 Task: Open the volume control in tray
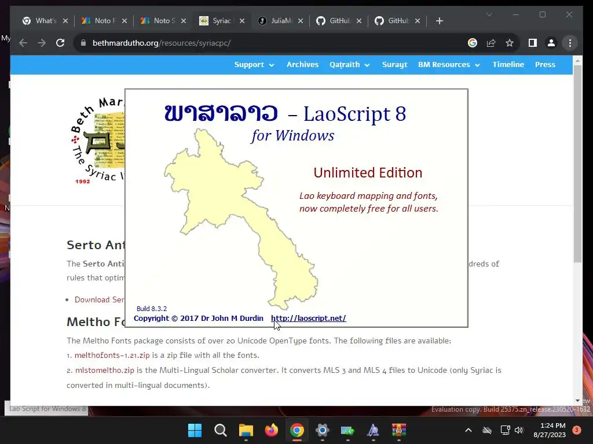[x=518, y=430]
